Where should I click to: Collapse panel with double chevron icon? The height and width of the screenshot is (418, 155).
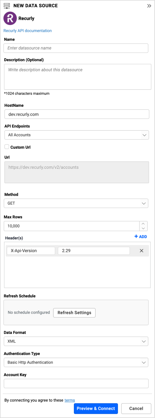[149, 6]
